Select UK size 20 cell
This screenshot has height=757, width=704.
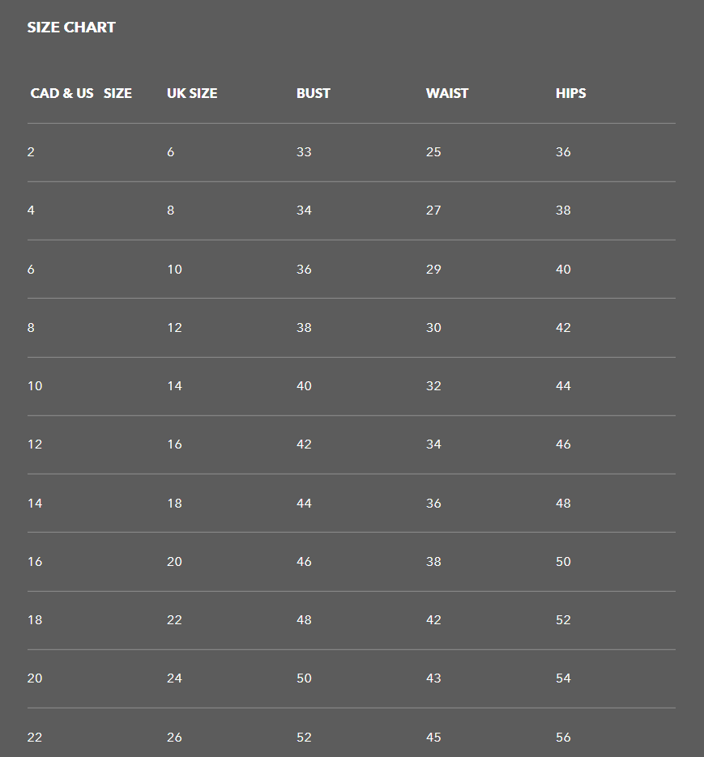(x=174, y=562)
